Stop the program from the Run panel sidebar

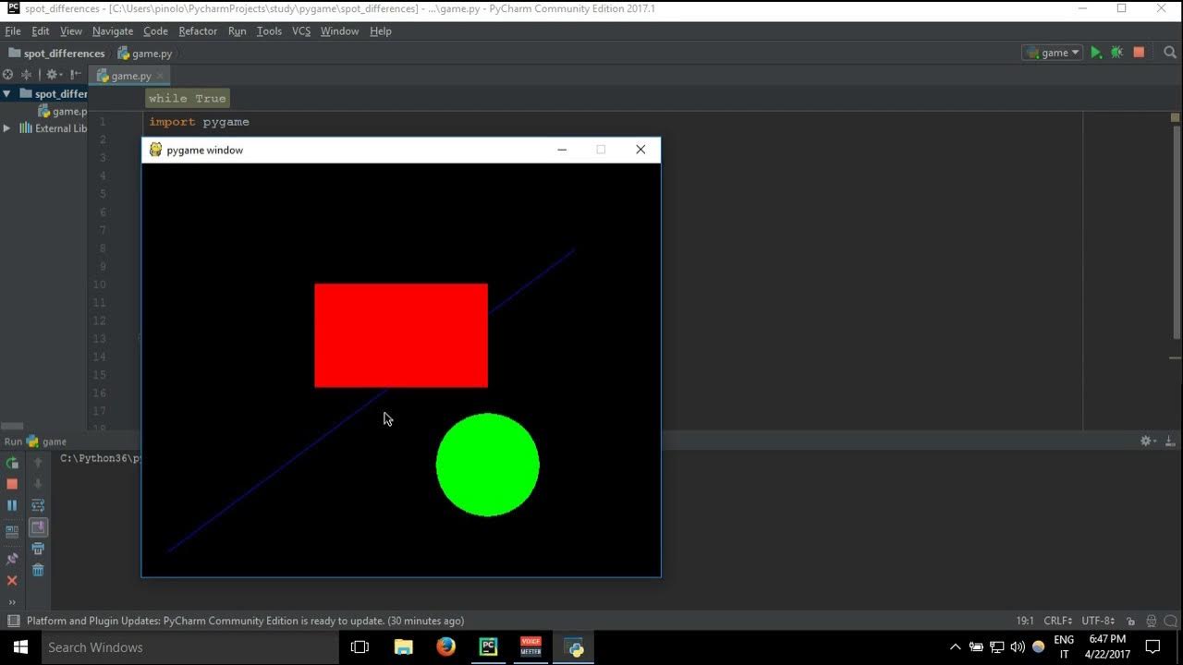[12, 484]
